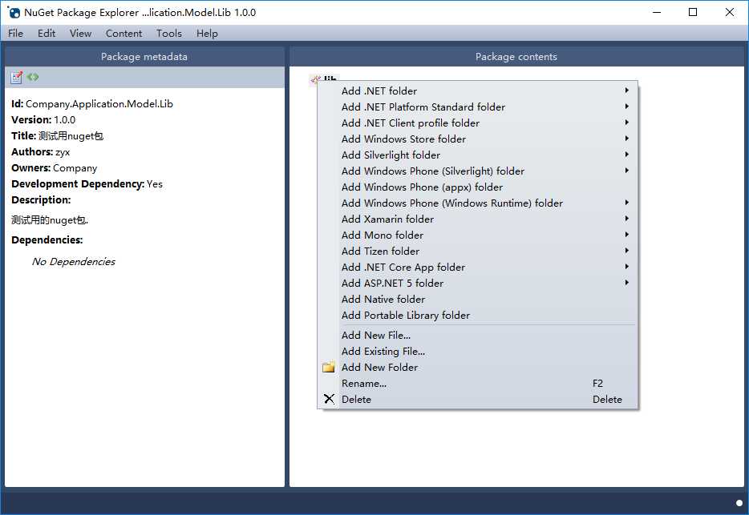Expand Add Silverlight folder submenu arrow
The width and height of the screenshot is (749, 515).
pyautogui.click(x=627, y=154)
